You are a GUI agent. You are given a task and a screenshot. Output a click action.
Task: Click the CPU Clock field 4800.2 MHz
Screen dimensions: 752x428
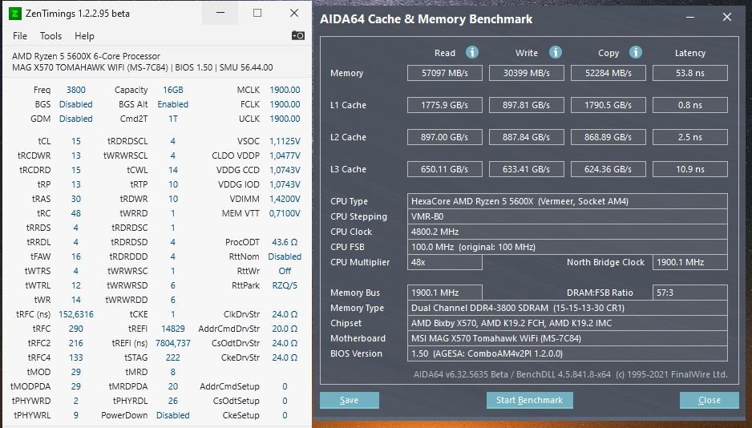point(568,232)
